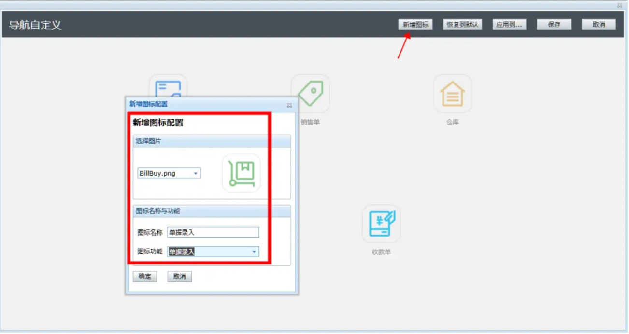Click the 新增图标 button in header
Screen dimensions: 629x334
click(x=415, y=25)
